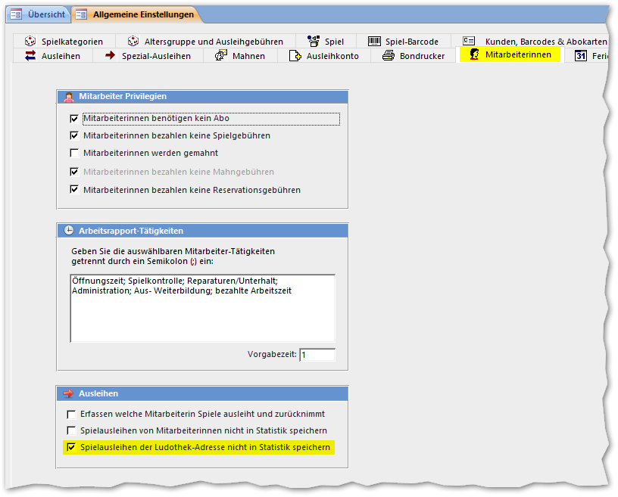Click the red Spezial-Ausleihen arrow icon
Screen dimensions: 618x497
point(111,55)
